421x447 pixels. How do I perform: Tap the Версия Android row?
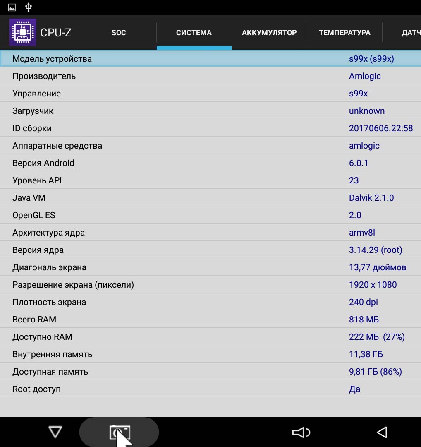(210, 163)
